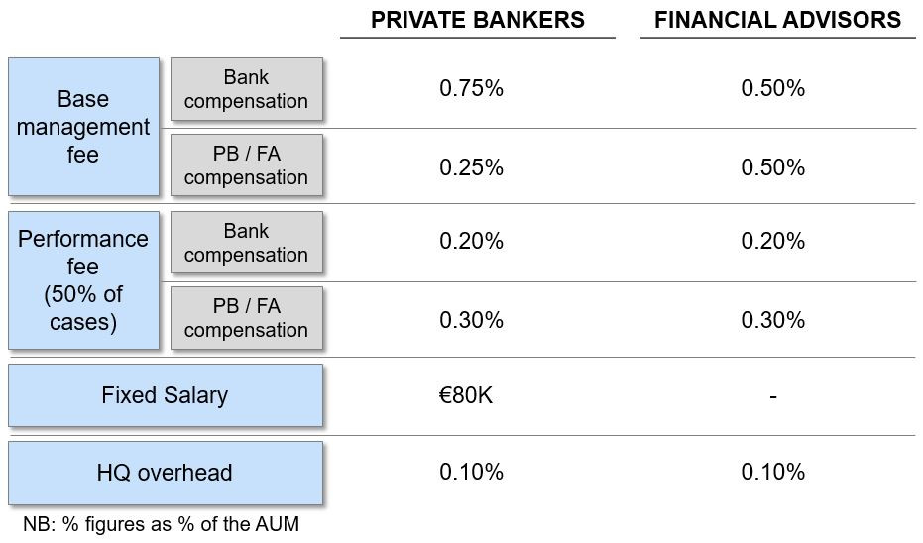This screenshot has width=923, height=543.
Task: Select PB / FA compensation box beside Base management fee
Action: 246,165
